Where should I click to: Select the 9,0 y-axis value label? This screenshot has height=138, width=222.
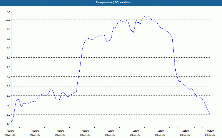click(x=8, y=39)
